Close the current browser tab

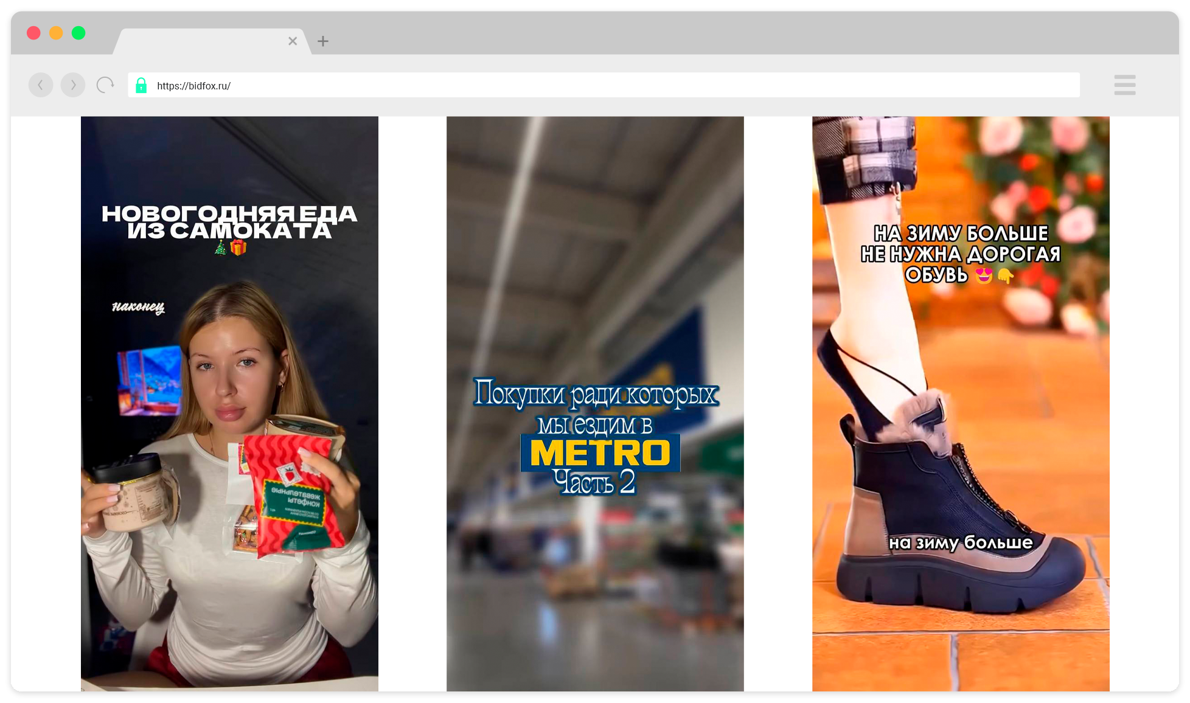[293, 41]
